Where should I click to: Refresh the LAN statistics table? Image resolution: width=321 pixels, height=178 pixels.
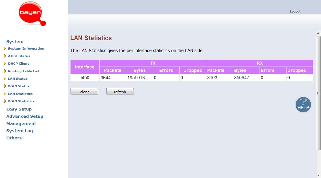click(120, 91)
